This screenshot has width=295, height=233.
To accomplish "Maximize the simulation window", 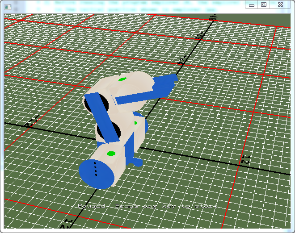I will point(264,5).
